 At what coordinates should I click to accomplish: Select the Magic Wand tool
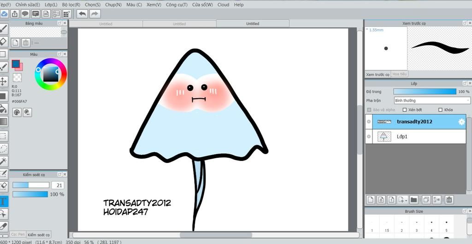pyautogui.click(x=3, y=161)
